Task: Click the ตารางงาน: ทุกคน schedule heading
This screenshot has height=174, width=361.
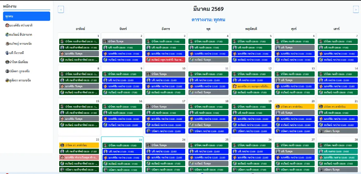Action: [208, 20]
